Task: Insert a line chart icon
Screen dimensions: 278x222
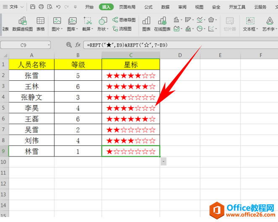Action: (200, 20)
